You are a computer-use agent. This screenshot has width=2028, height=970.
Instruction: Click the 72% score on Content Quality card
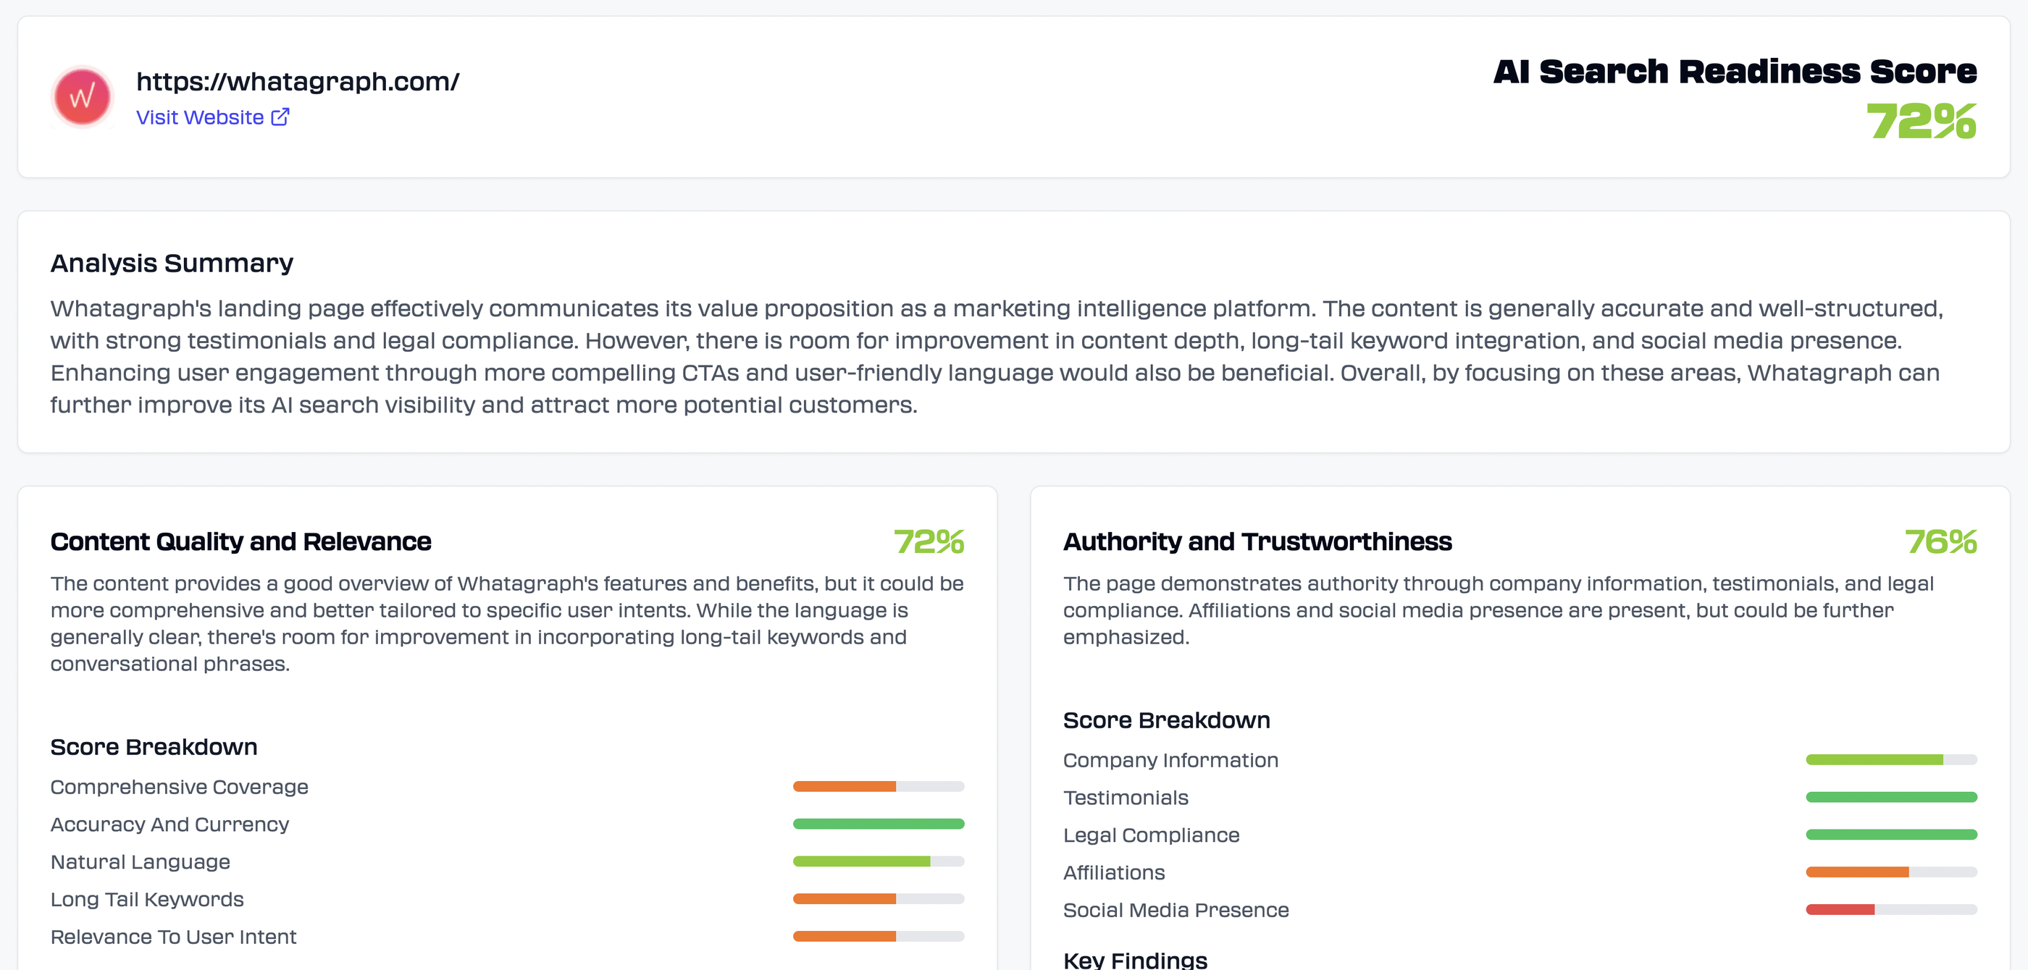pos(930,541)
